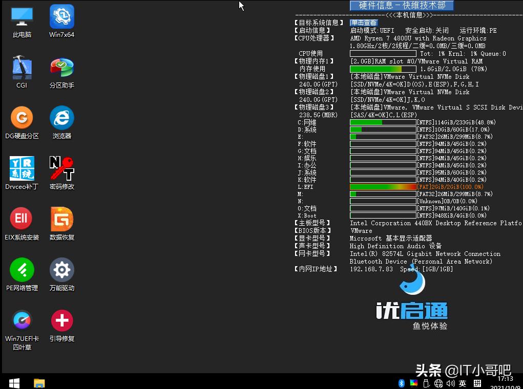This screenshot has width=523, height=389.
Task: Open 此电脑 to browse drives
Action: (22, 15)
